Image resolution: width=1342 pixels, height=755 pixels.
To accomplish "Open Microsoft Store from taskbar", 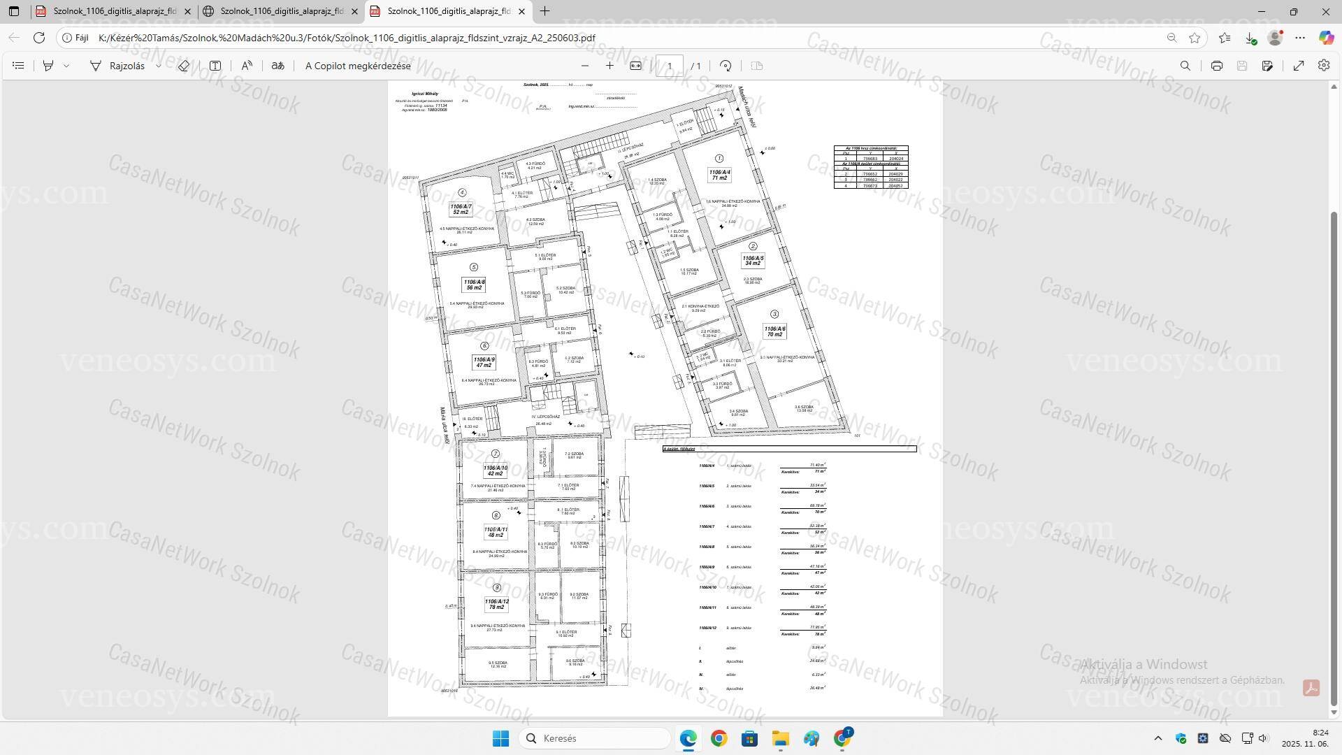I will [x=750, y=738].
